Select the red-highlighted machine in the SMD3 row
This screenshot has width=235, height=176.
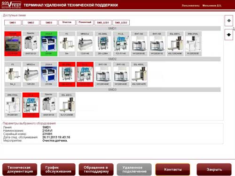point(31,105)
